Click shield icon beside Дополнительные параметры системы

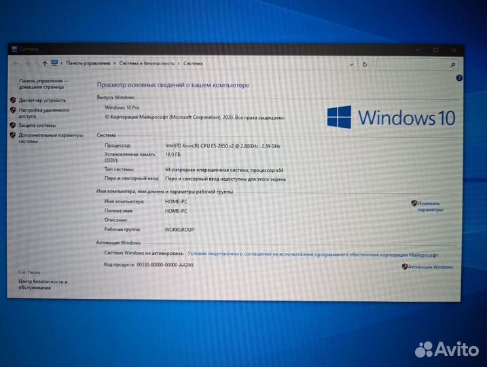coord(12,135)
